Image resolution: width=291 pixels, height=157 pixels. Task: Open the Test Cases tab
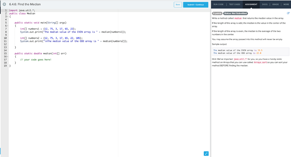click(x=235, y=4)
